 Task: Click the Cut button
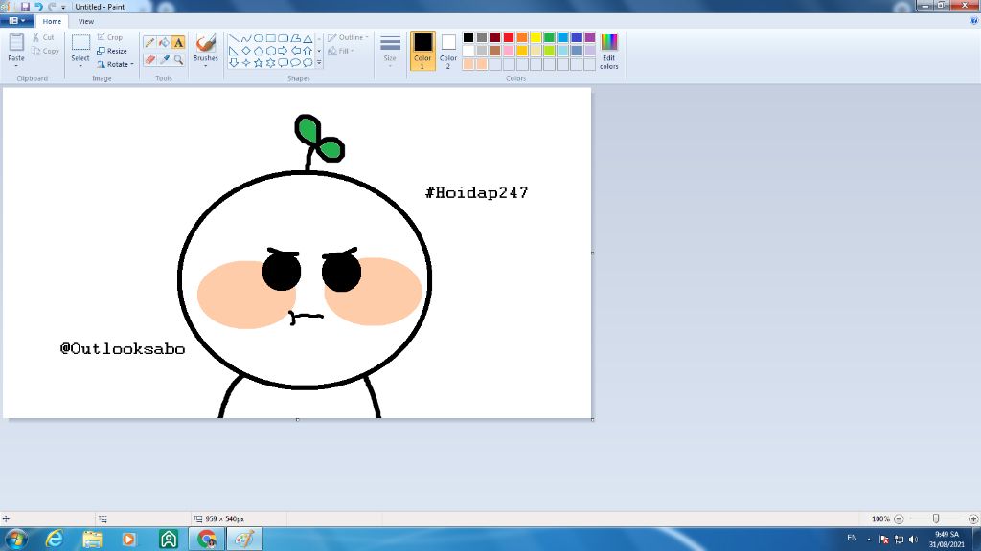click(43, 37)
